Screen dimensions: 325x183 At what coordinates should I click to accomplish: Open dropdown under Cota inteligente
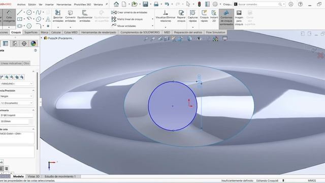pos(9,27)
